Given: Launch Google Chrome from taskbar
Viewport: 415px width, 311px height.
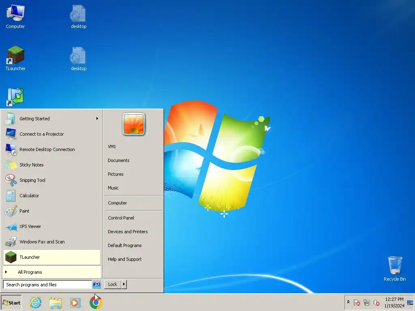Looking at the screenshot, I should click(96, 302).
